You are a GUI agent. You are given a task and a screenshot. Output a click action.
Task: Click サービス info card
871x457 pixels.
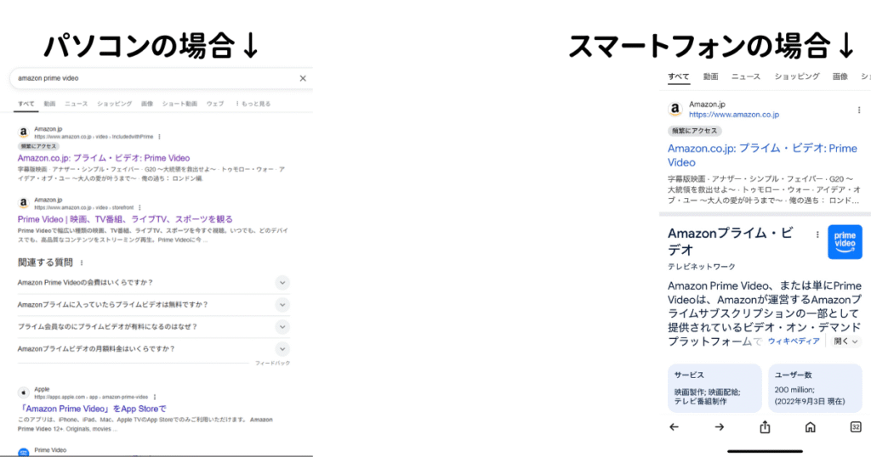[x=714, y=388]
